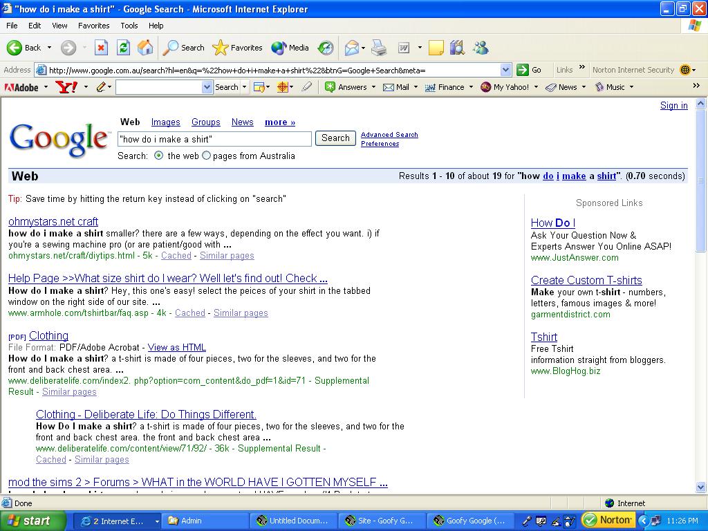The width and height of the screenshot is (708, 531).
Task: Click the Messenger icon in toolbar
Action: [481, 48]
